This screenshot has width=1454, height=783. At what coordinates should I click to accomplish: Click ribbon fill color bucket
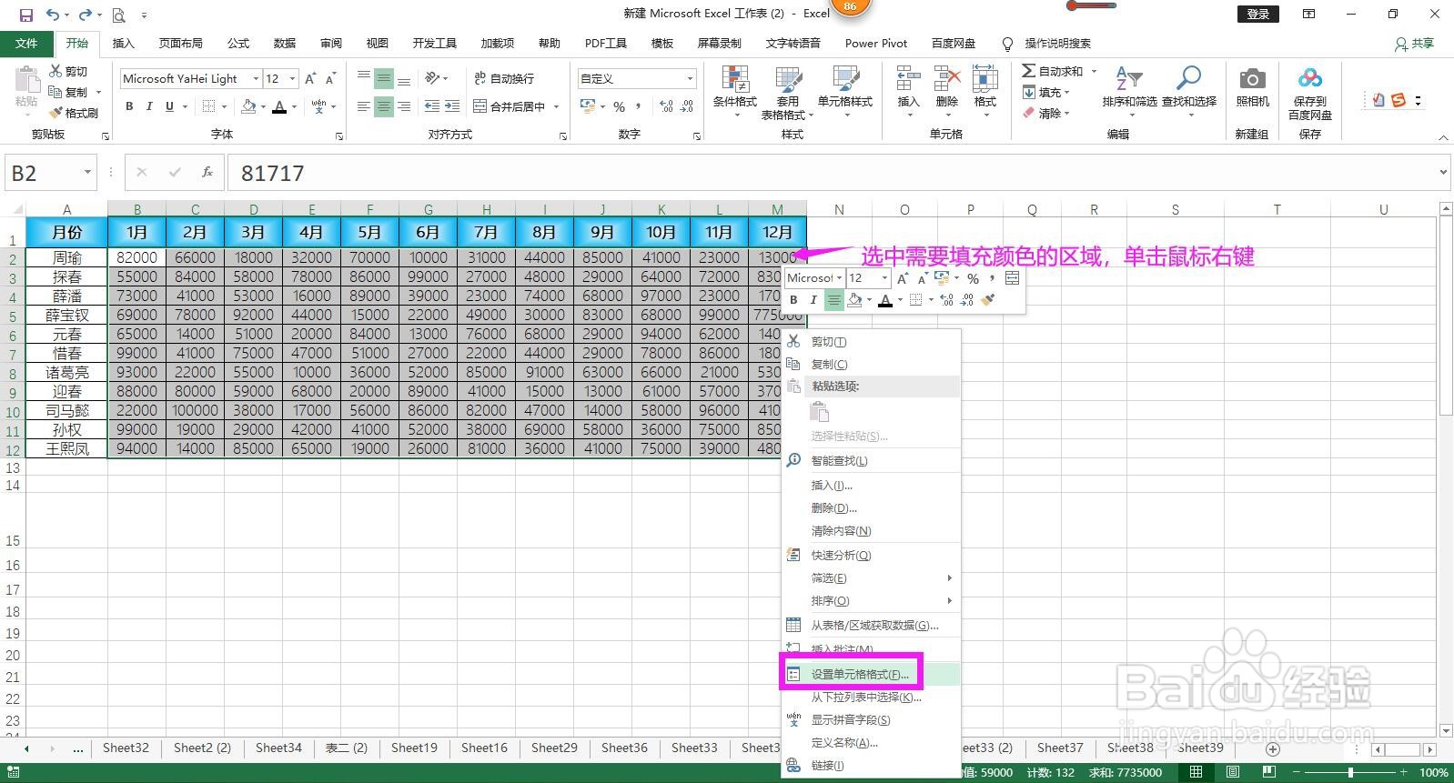[248, 106]
